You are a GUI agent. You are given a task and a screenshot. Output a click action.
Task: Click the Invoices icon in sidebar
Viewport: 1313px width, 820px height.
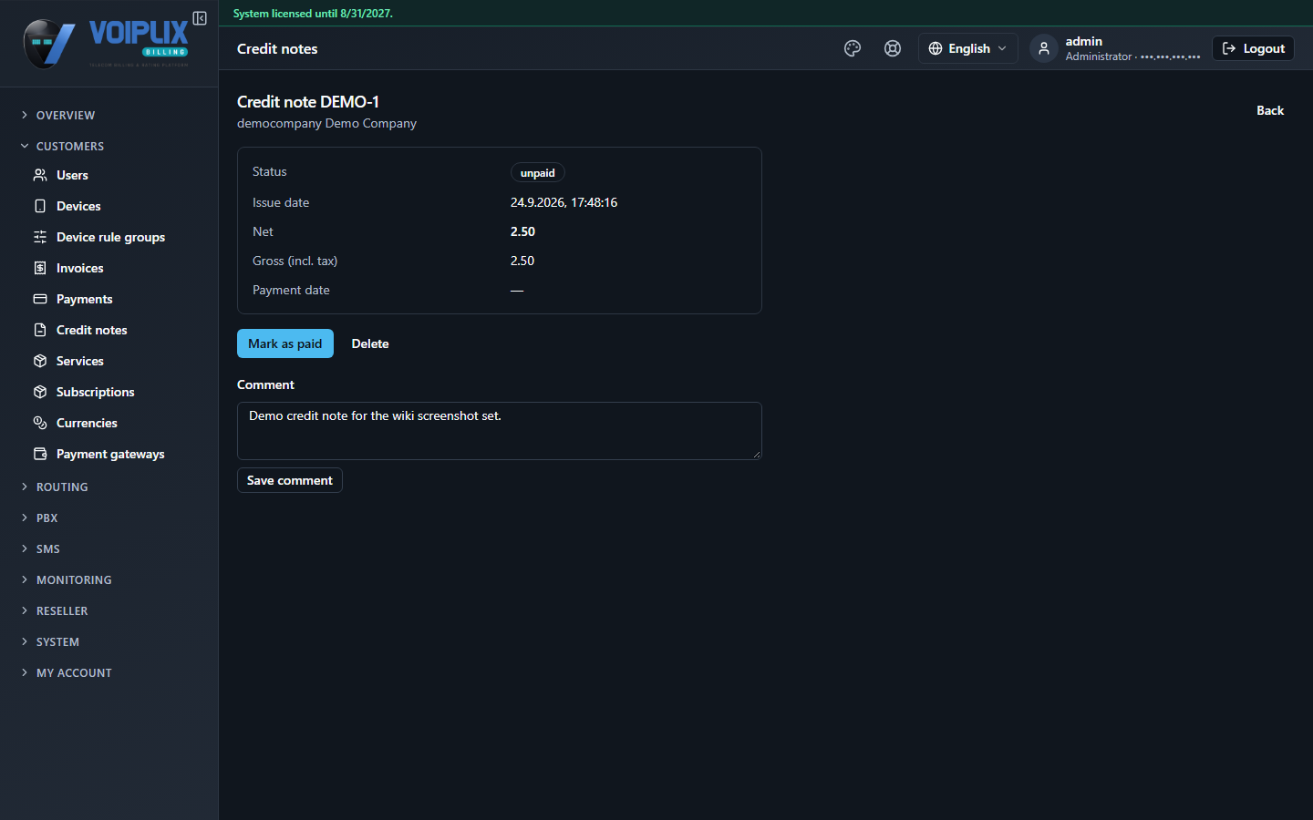tap(40, 268)
